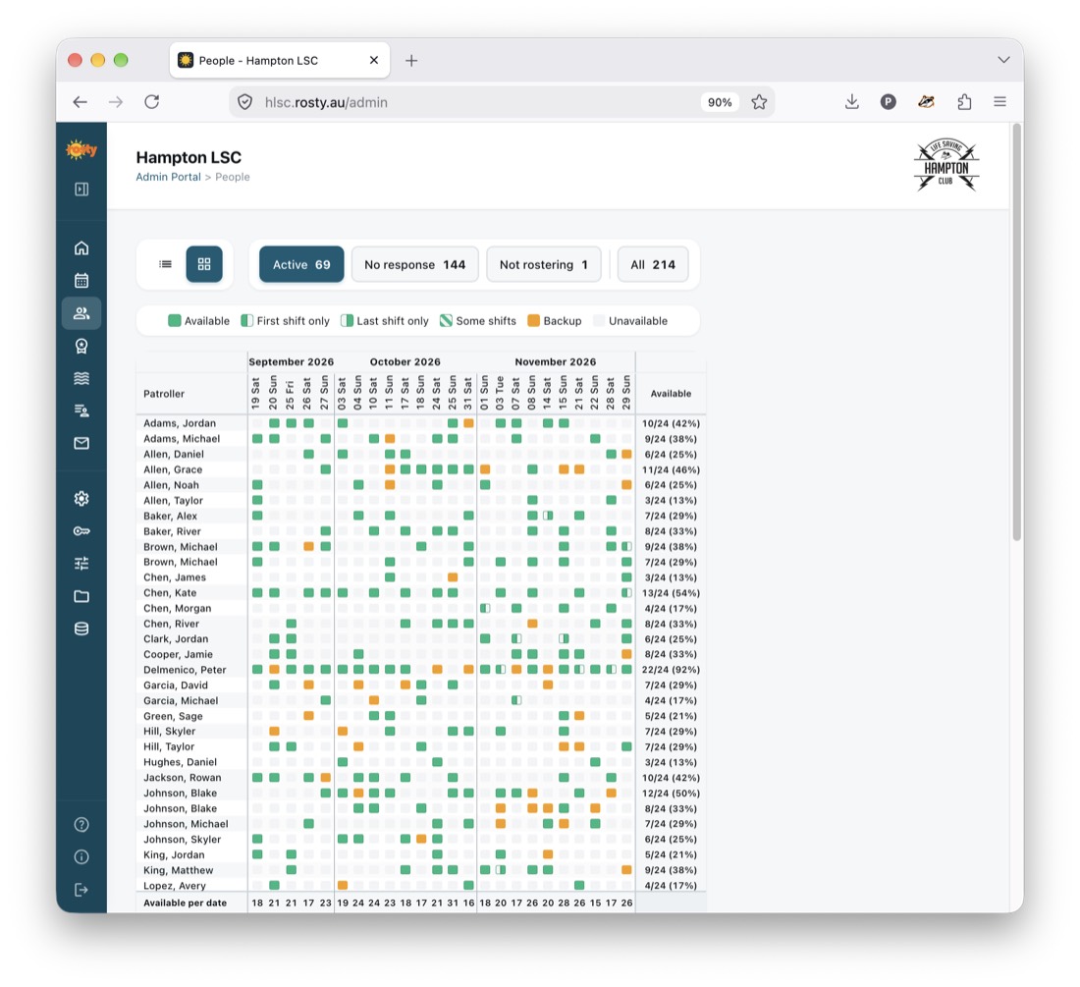Select the People icon in sidebar

[81, 313]
